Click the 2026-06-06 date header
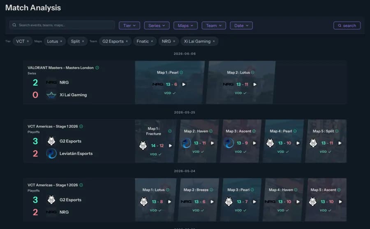The height and width of the screenshot is (229, 370). coord(185,54)
